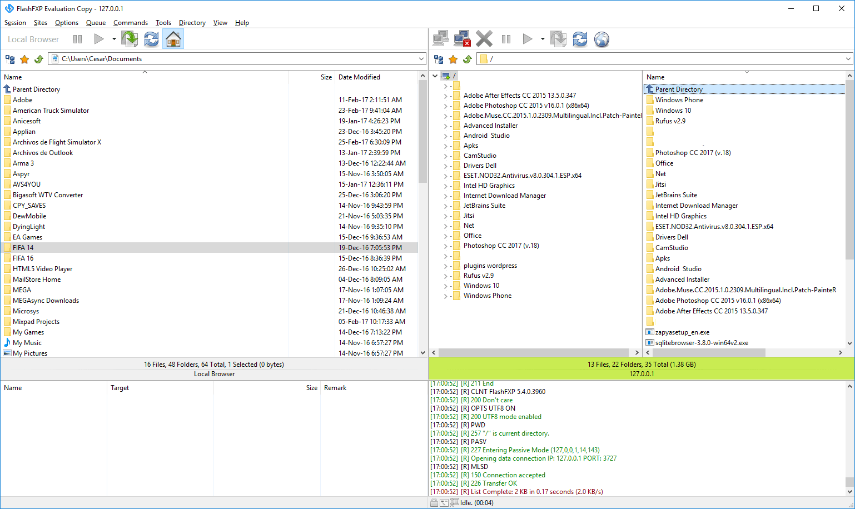Open the local path combo box dropdown
The height and width of the screenshot is (509, 855).
[422, 58]
